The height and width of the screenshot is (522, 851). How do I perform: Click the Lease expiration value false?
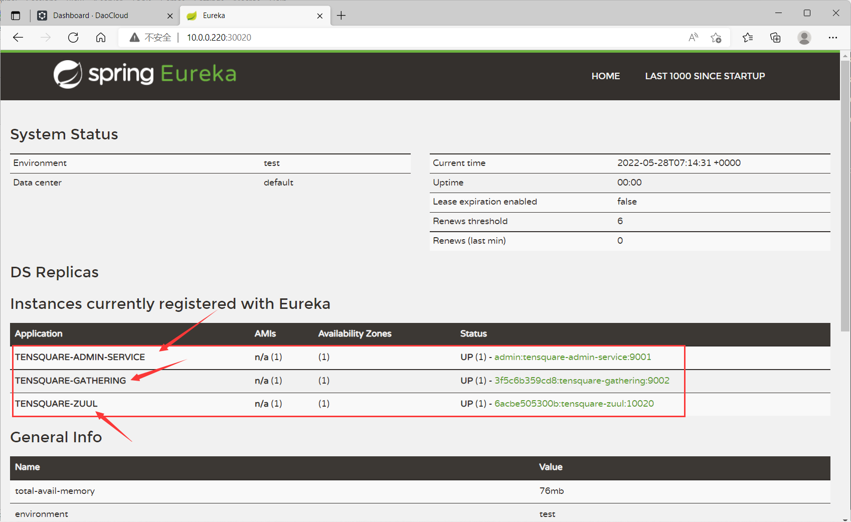tap(627, 202)
